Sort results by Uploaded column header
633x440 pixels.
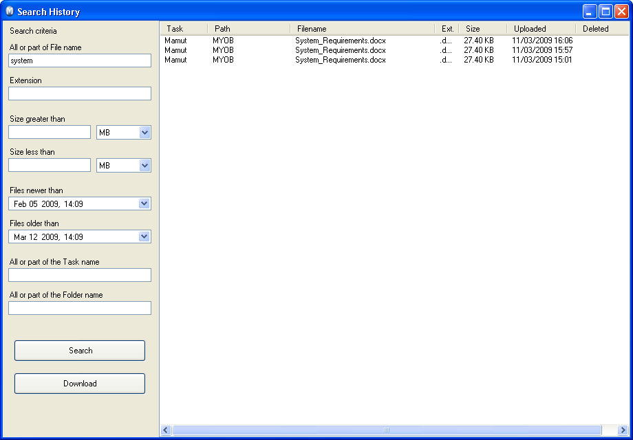540,29
